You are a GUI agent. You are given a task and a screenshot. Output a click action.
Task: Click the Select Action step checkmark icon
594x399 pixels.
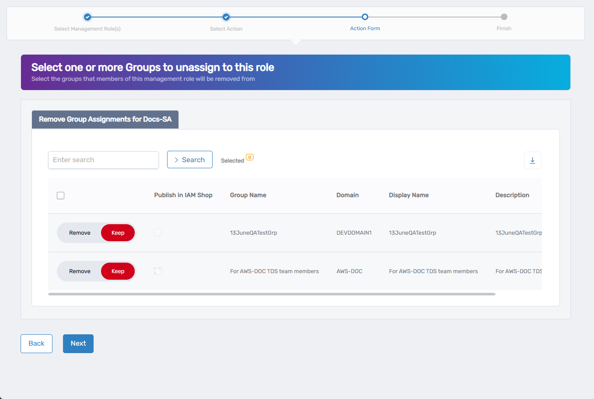click(x=226, y=17)
